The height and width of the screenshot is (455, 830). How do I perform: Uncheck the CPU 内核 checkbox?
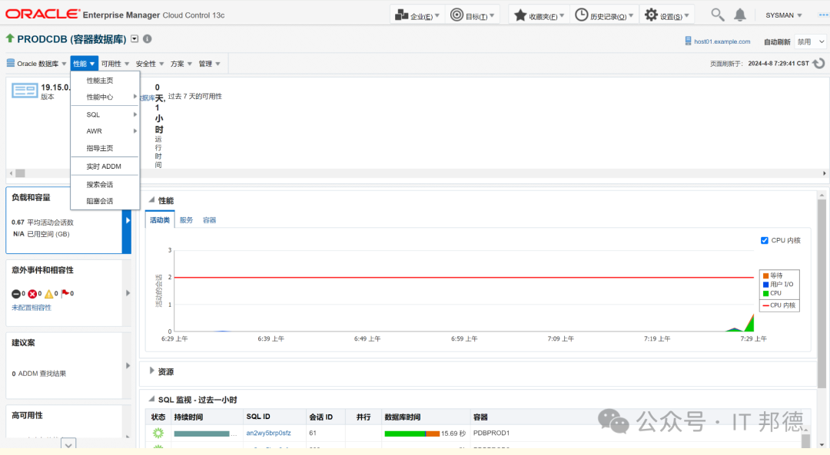point(765,240)
